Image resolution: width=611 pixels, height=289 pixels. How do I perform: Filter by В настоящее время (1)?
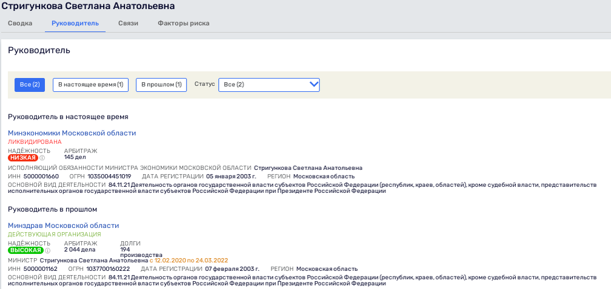(x=91, y=85)
